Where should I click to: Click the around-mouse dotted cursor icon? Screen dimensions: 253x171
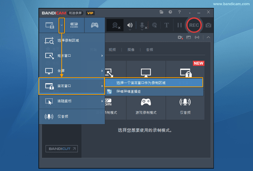49,101
